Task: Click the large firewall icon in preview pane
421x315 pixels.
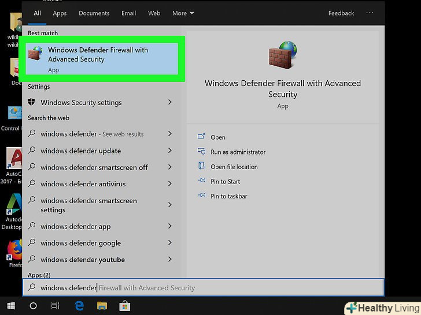Action: 282,55
